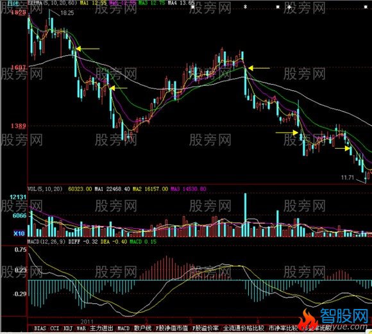The image size is (372, 334).
Task: Switch to the BIAS indicator tab
Action: click(40, 328)
